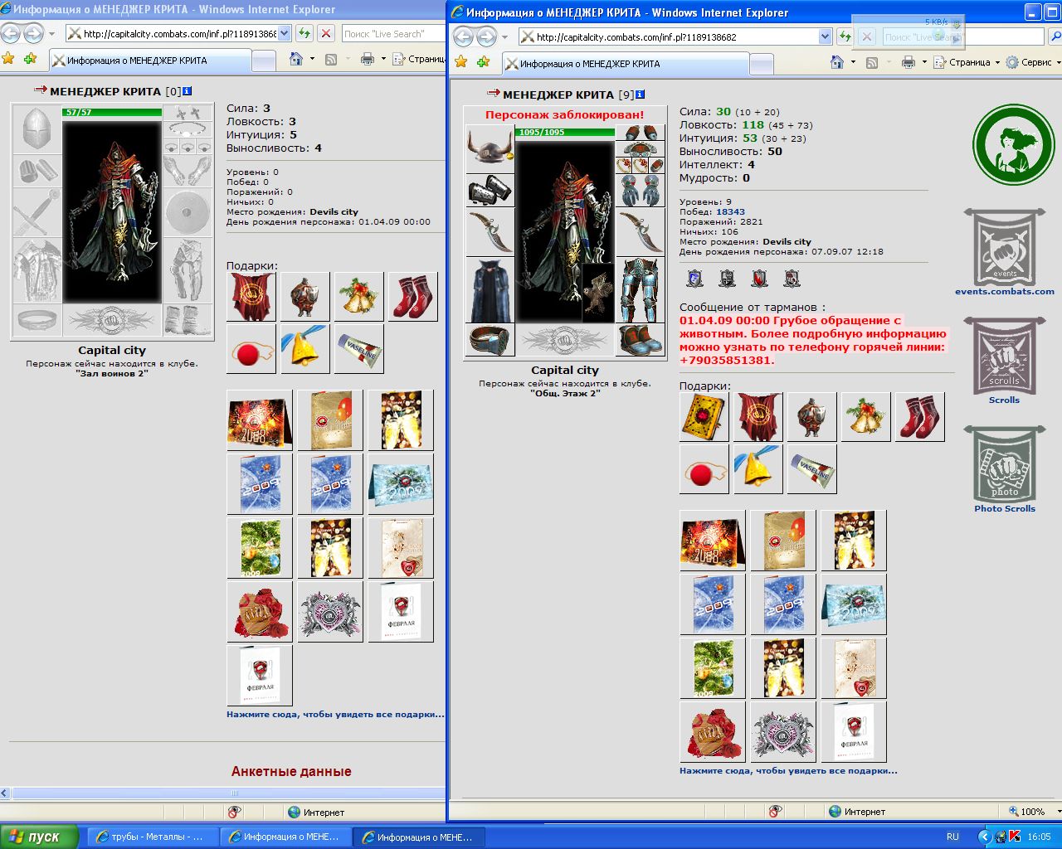Open Print dropdown arrow in left window
Image resolution: width=1062 pixels, height=849 pixels.
(x=383, y=59)
